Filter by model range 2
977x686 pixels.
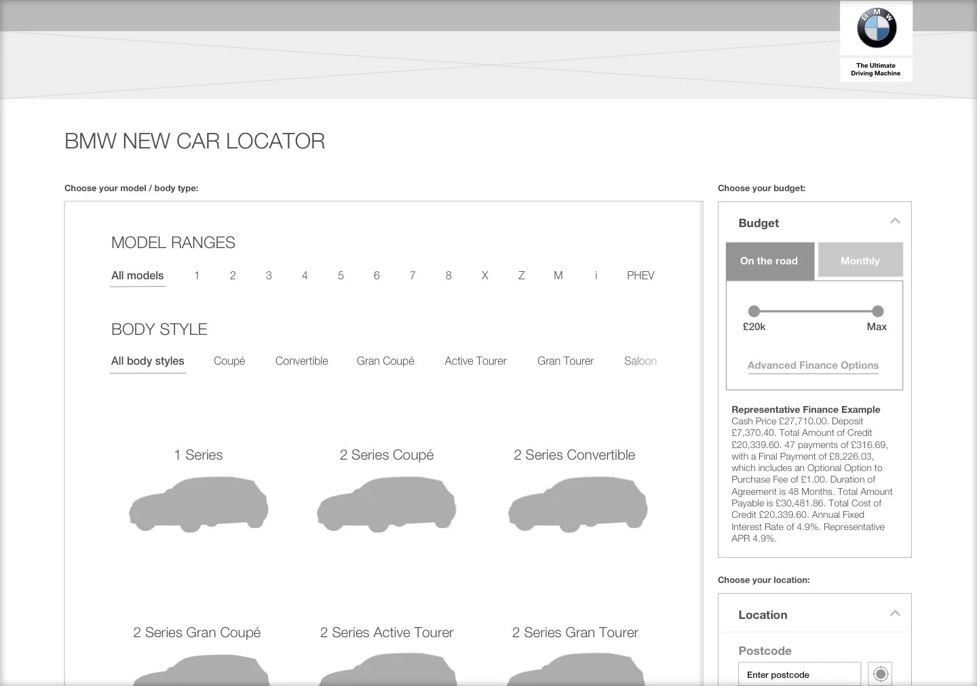tap(233, 275)
